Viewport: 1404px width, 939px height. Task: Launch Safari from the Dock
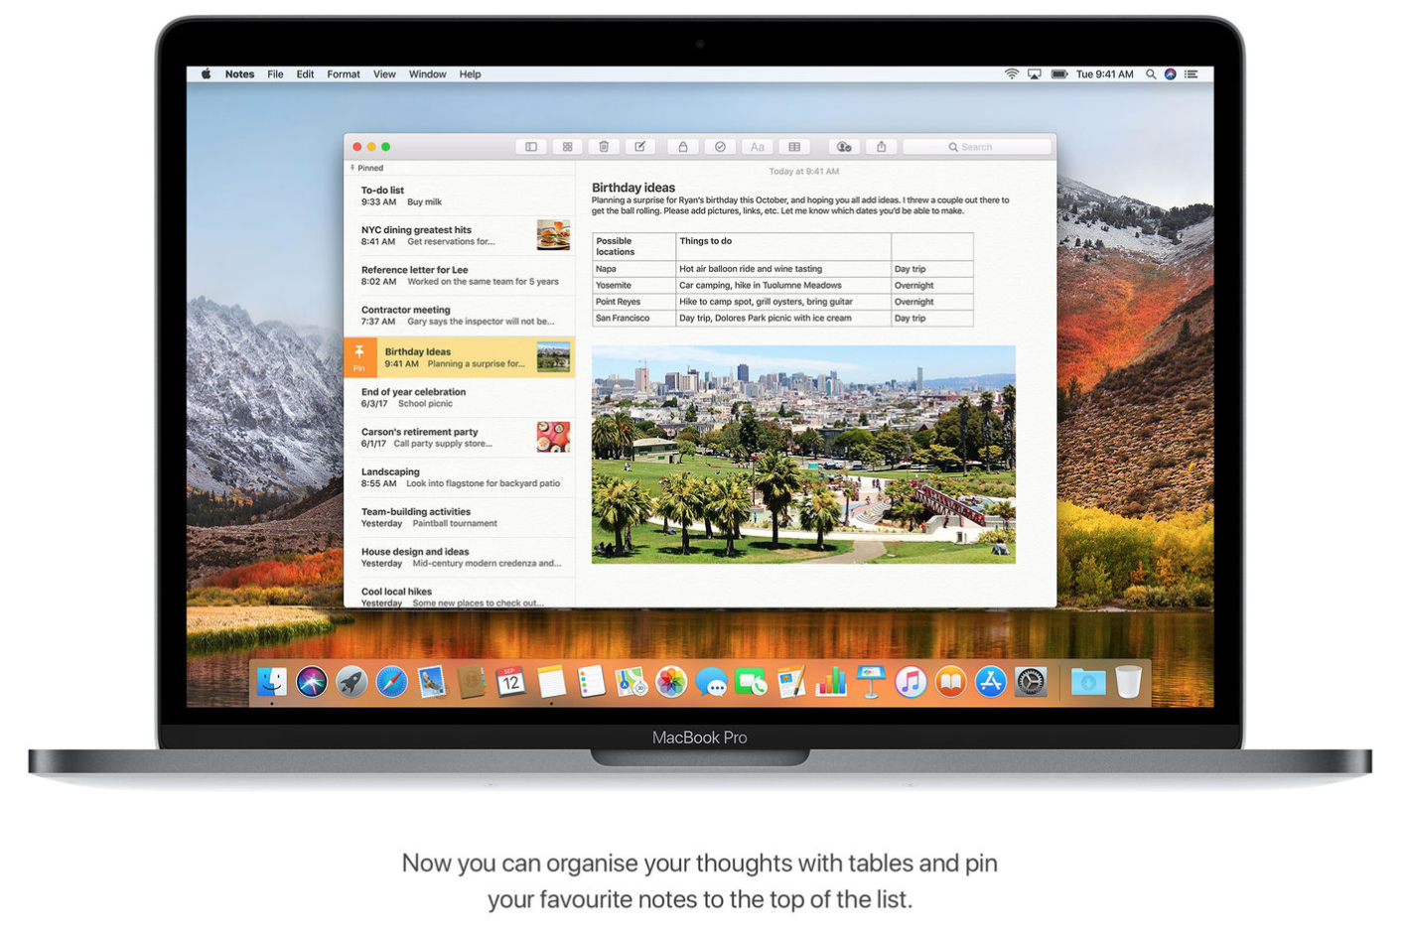pyautogui.click(x=392, y=682)
